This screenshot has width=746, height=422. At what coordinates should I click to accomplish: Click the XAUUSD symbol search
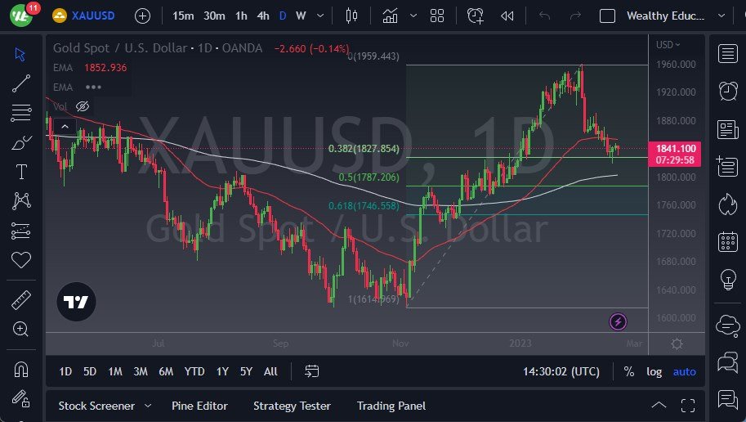point(83,16)
